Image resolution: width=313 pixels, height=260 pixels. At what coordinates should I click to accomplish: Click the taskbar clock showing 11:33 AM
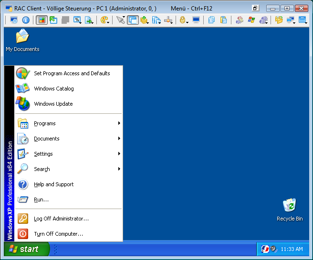[x=292, y=249]
